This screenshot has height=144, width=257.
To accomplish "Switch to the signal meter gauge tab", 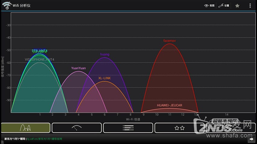I will [x=77, y=128].
